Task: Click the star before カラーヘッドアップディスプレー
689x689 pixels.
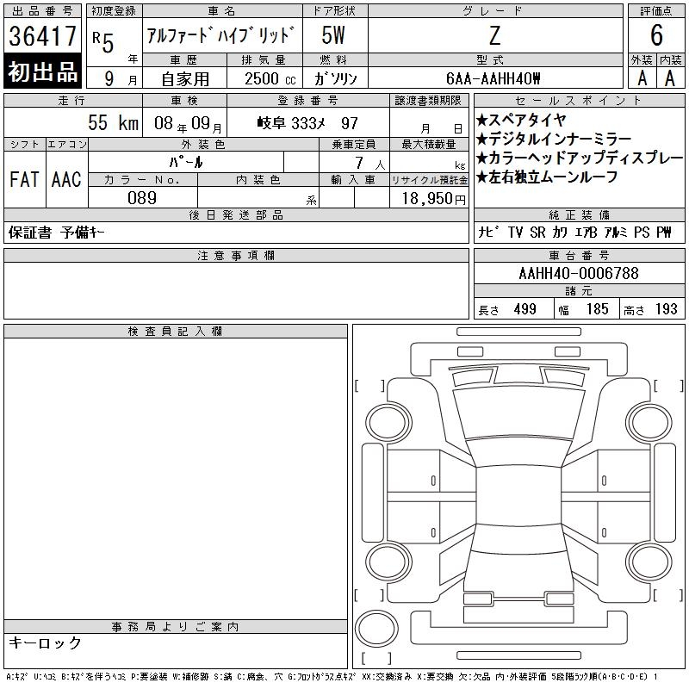Action: [482, 158]
